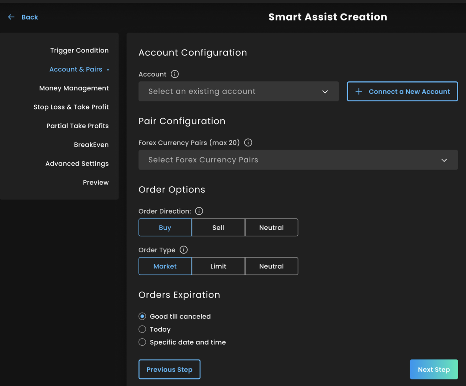Choose Limit as the order type
This screenshot has height=386, width=466.
[218, 266]
